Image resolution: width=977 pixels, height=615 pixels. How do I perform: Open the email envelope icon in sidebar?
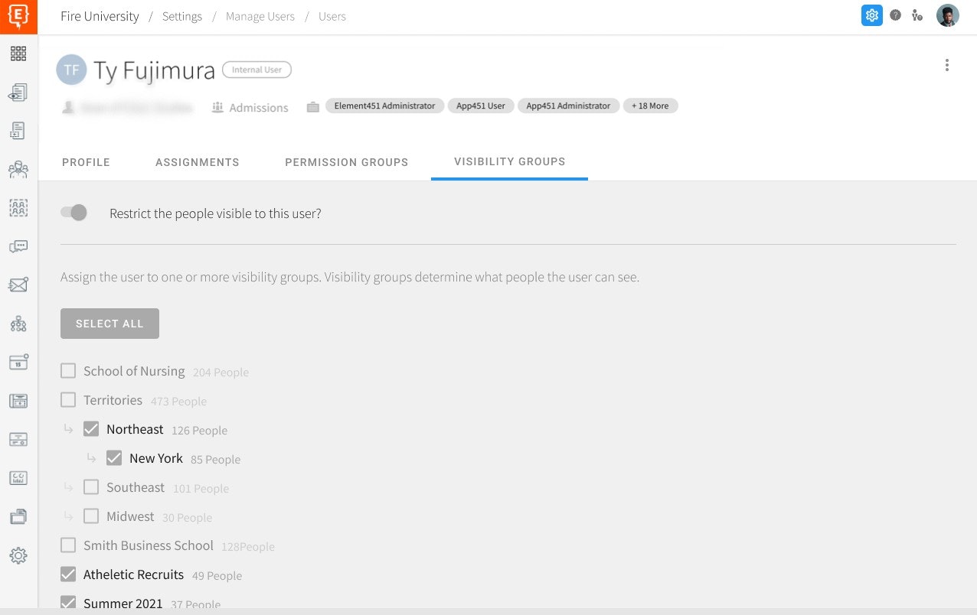(x=18, y=285)
